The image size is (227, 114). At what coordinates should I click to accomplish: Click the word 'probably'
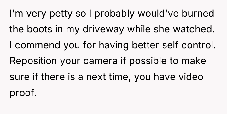(114, 14)
